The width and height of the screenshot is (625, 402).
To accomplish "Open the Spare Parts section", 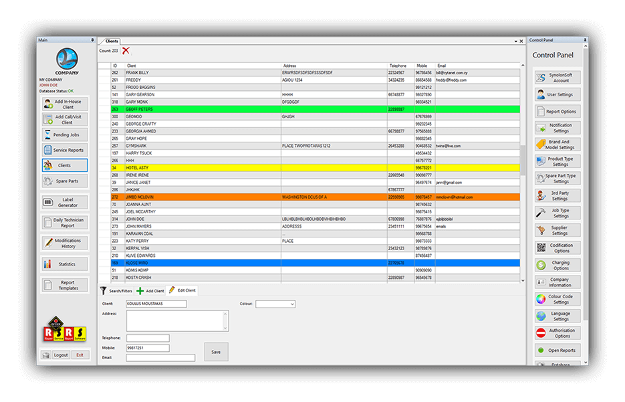I will (x=64, y=181).
